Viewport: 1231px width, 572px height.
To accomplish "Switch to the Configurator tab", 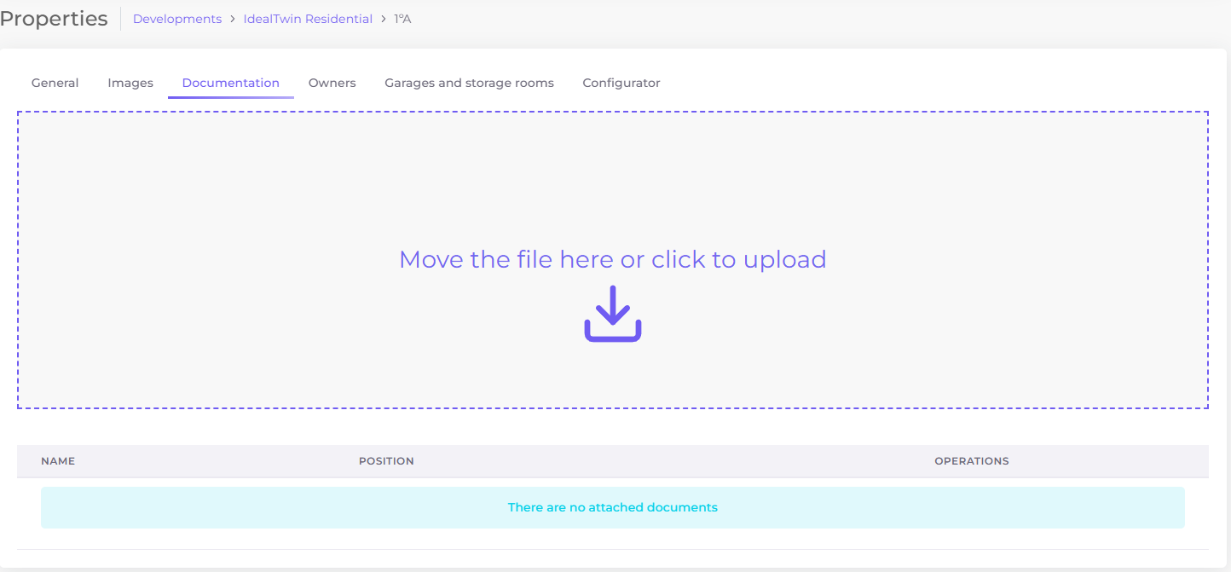I will tap(621, 83).
